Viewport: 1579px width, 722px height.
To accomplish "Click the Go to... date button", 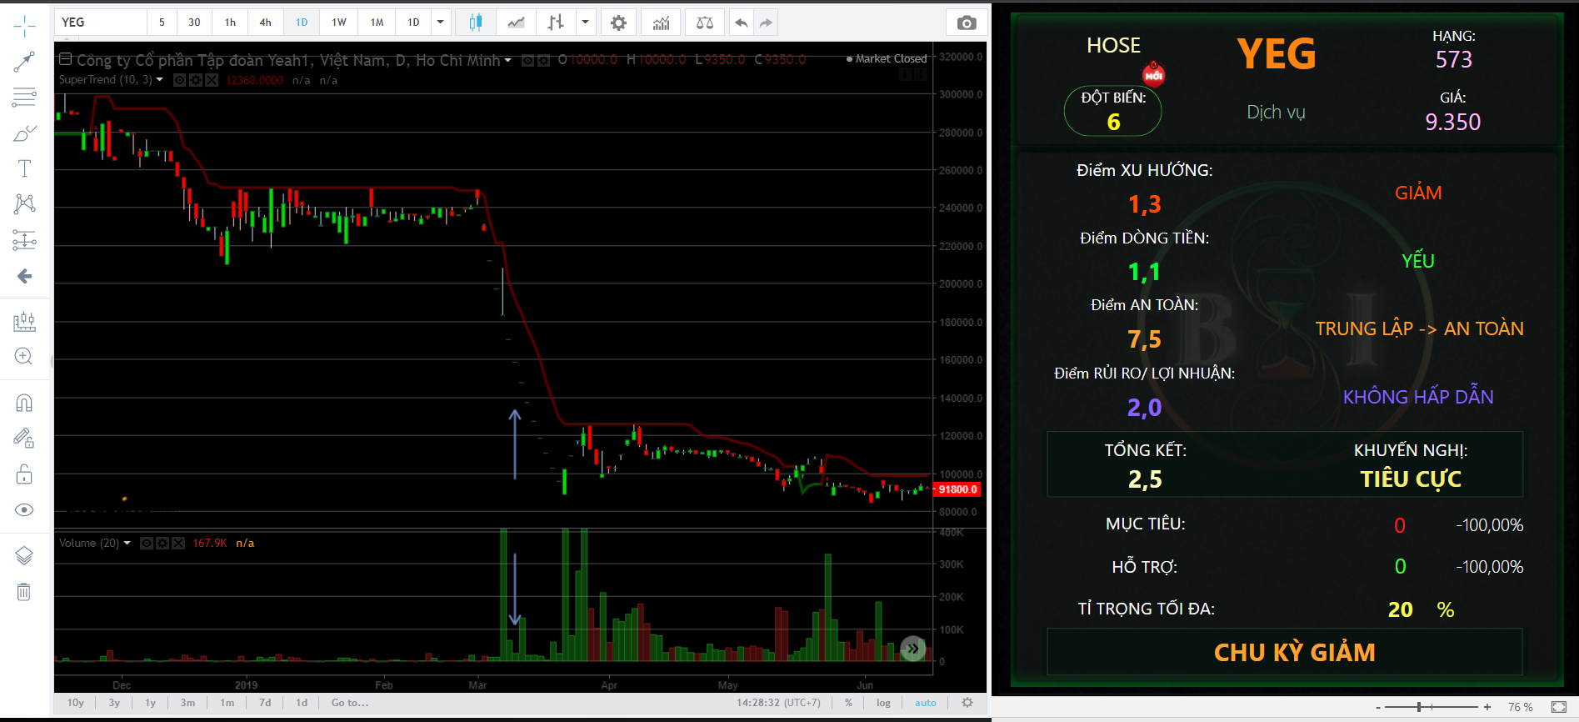I will coord(349,703).
